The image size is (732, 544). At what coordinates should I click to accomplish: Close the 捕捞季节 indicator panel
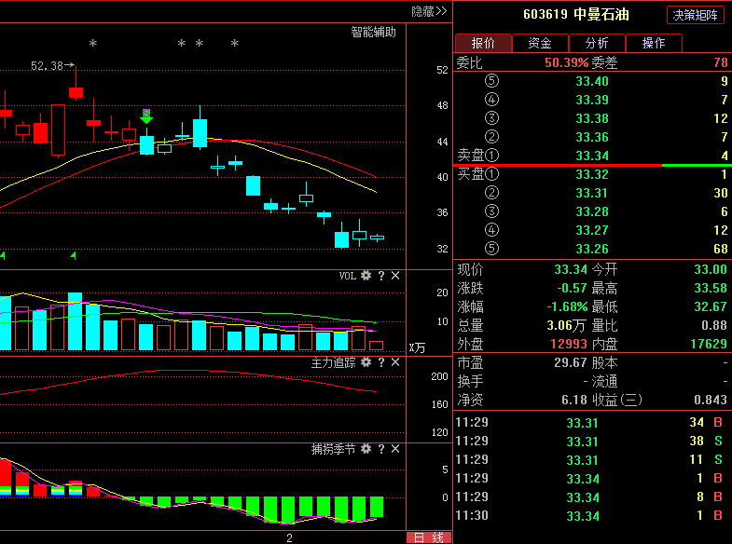(395, 449)
